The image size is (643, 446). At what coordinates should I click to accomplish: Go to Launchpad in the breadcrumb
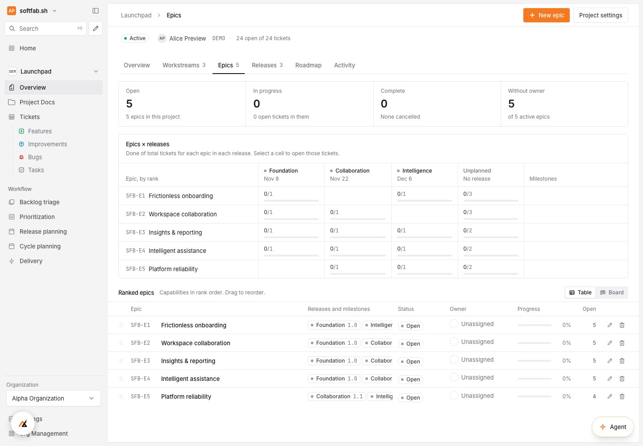click(136, 15)
